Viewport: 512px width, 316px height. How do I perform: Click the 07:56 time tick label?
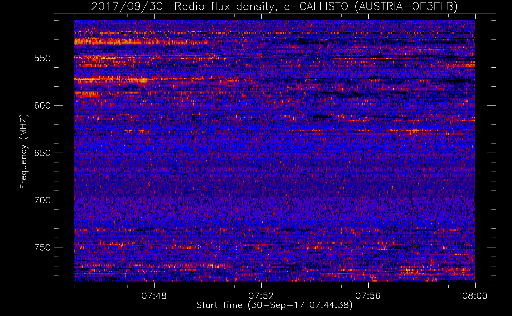coord(368,296)
